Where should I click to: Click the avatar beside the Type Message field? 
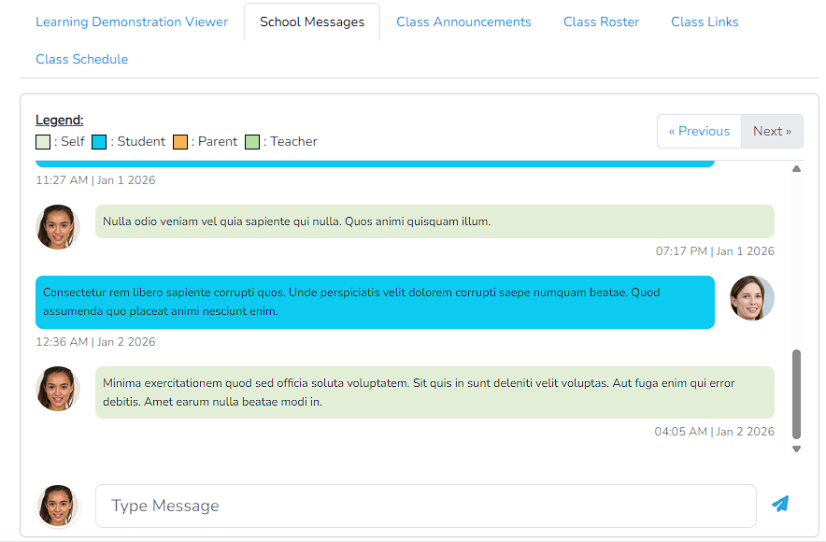click(58, 506)
